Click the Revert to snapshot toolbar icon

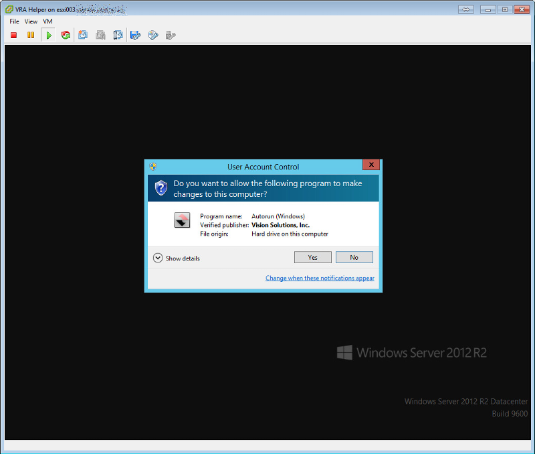tap(101, 35)
